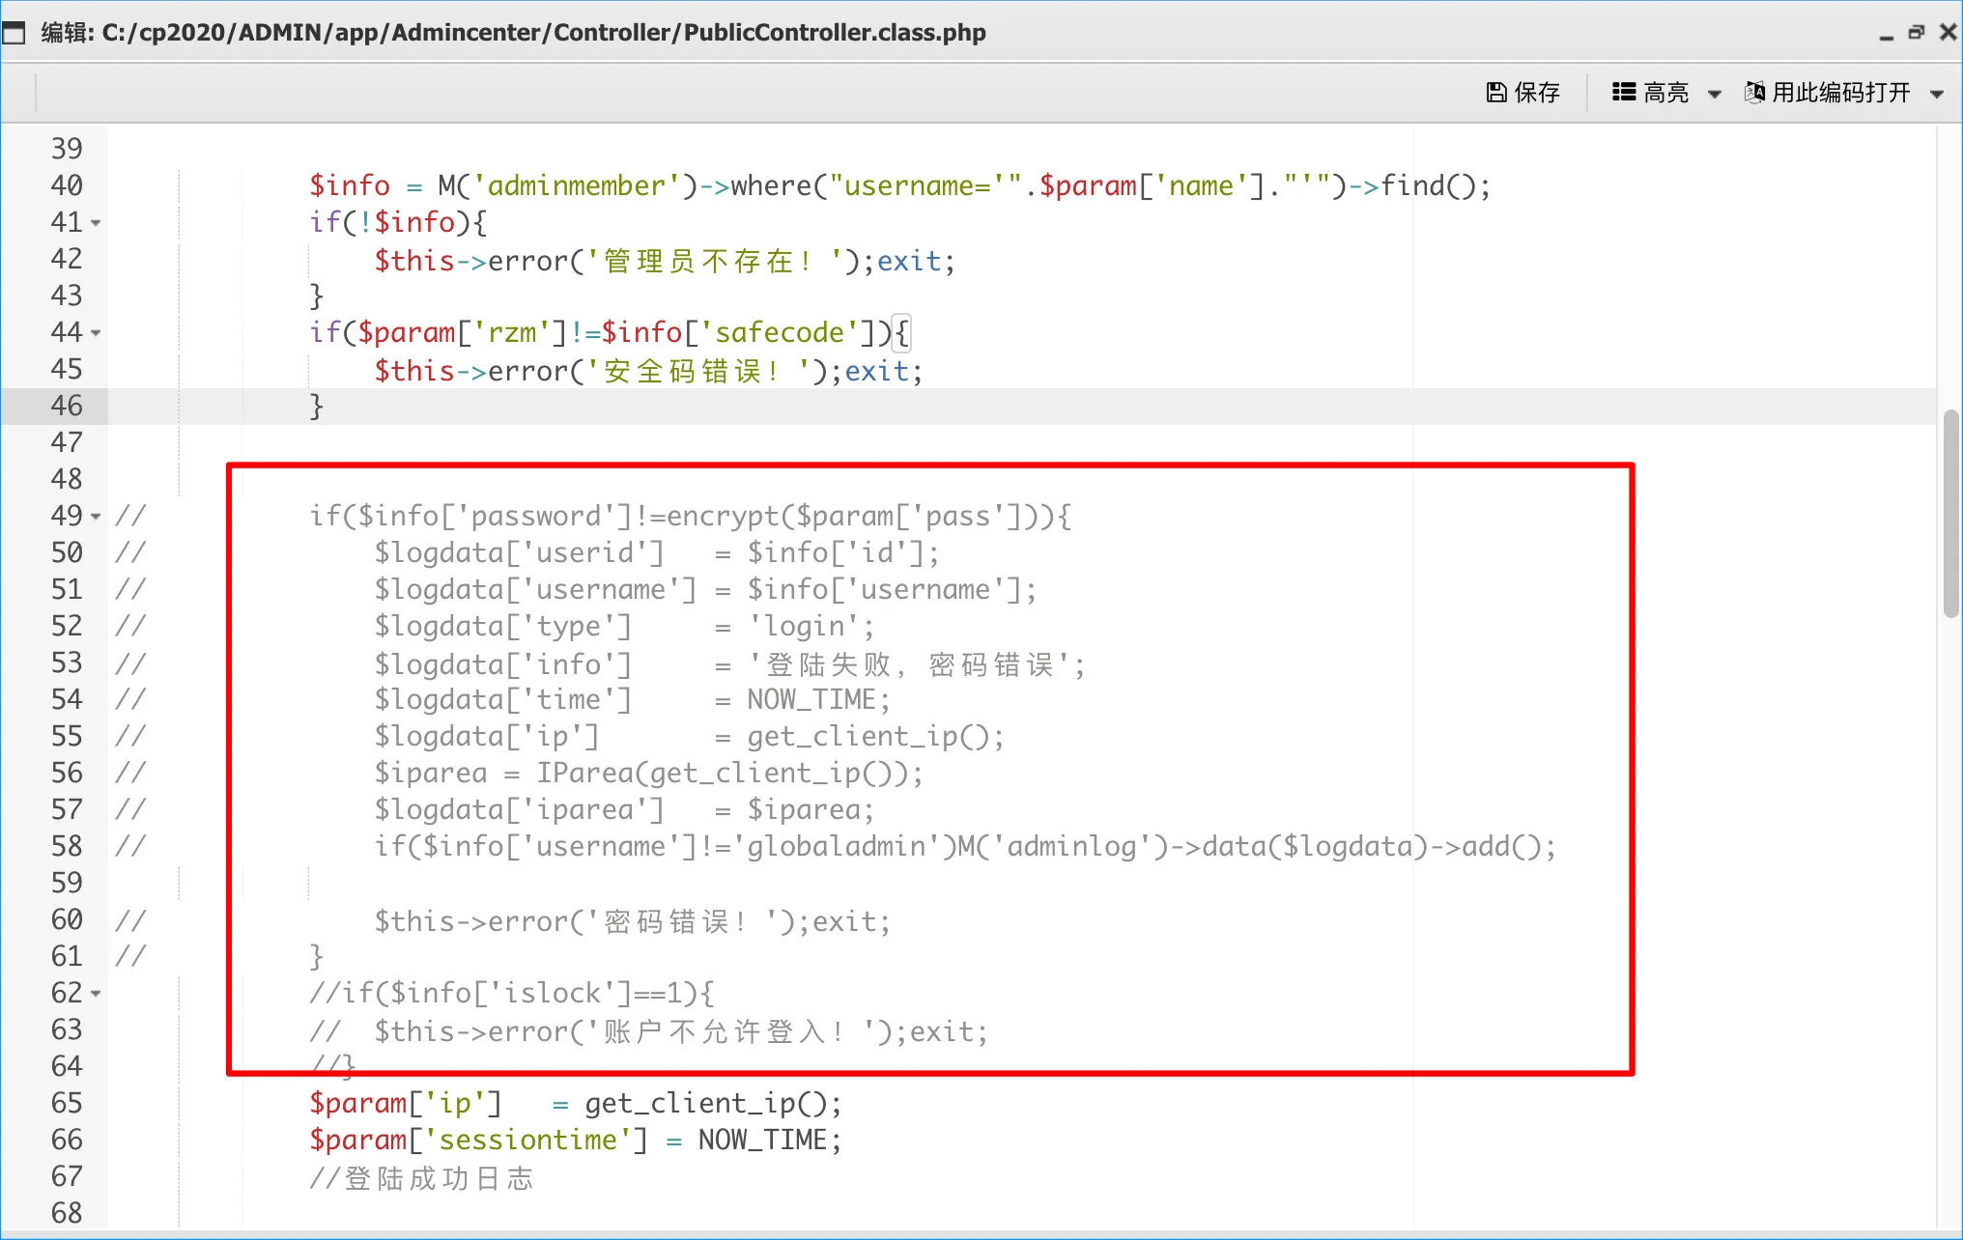This screenshot has width=1963, height=1240.
Task: Click the encoding file icon beside 用此编码打开
Action: point(1754,93)
